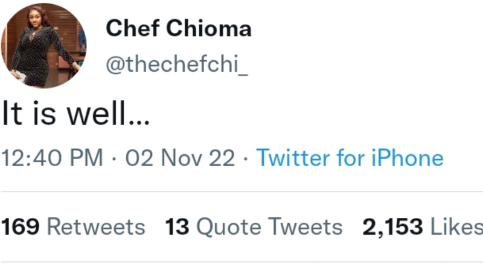Viewport: 483px width, 277px height.
Task: Click the word Retweets in stats row
Action: tap(96, 227)
